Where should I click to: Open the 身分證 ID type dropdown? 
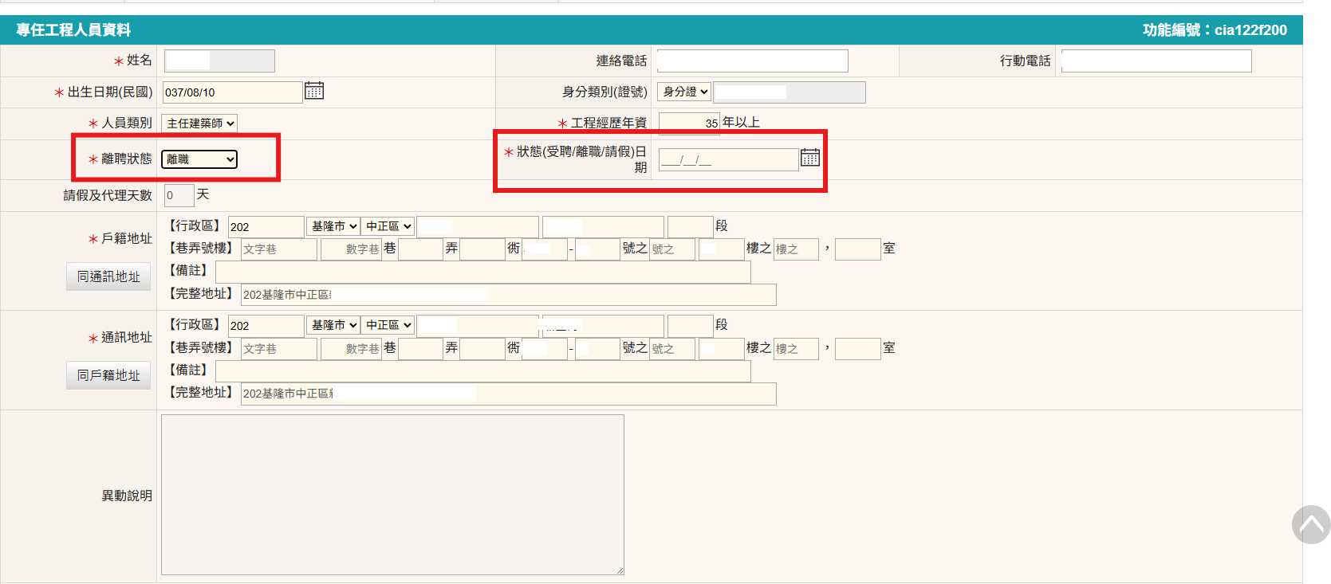pos(684,92)
